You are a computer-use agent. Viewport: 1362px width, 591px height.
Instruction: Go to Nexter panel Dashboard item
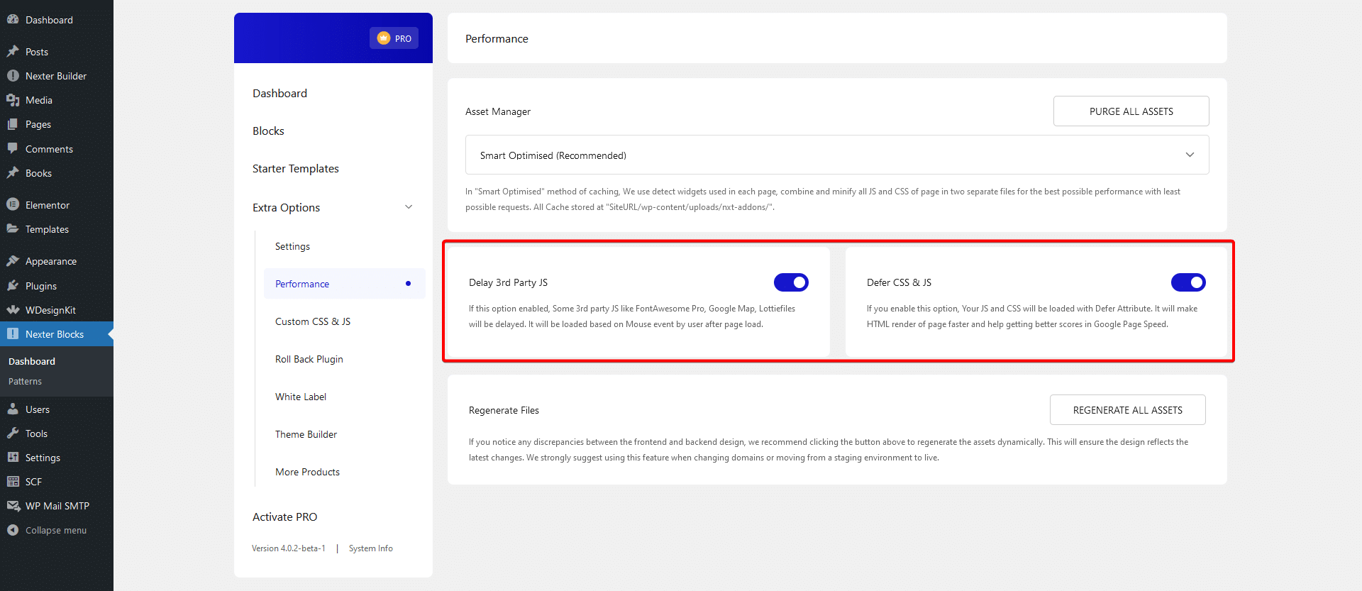(279, 94)
